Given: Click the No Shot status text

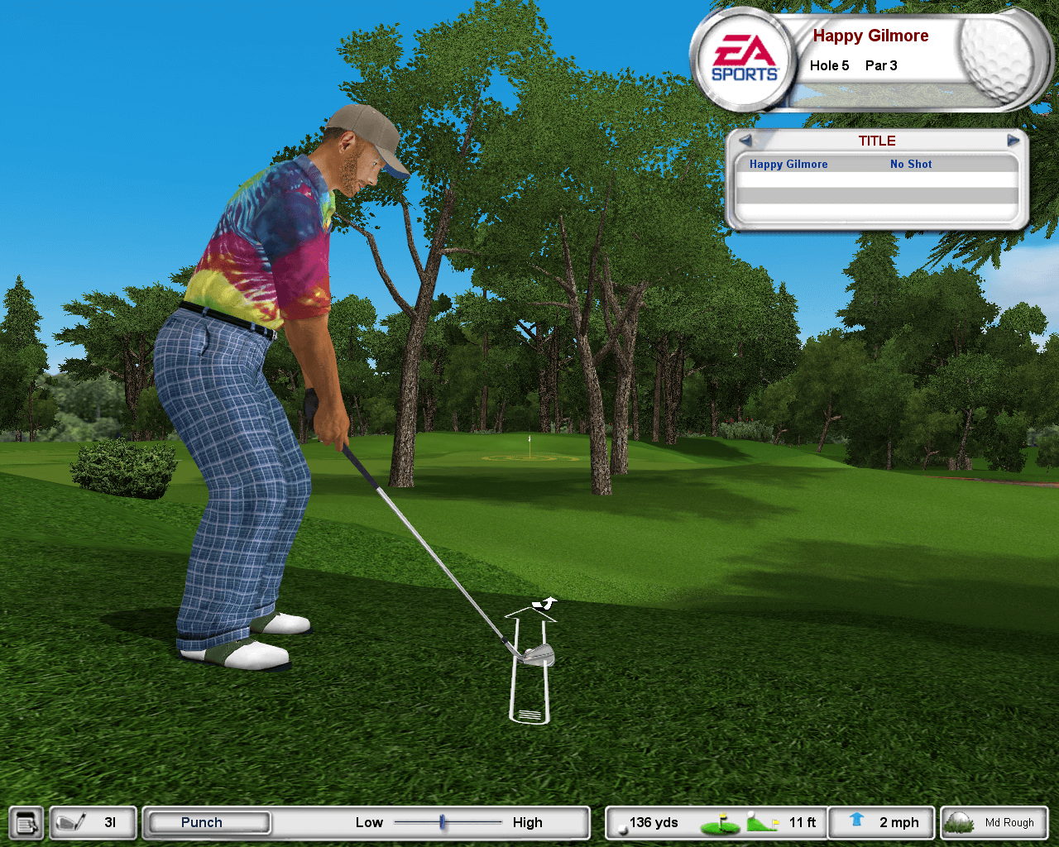Looking at the screenshot, I should tap(911, 164).
